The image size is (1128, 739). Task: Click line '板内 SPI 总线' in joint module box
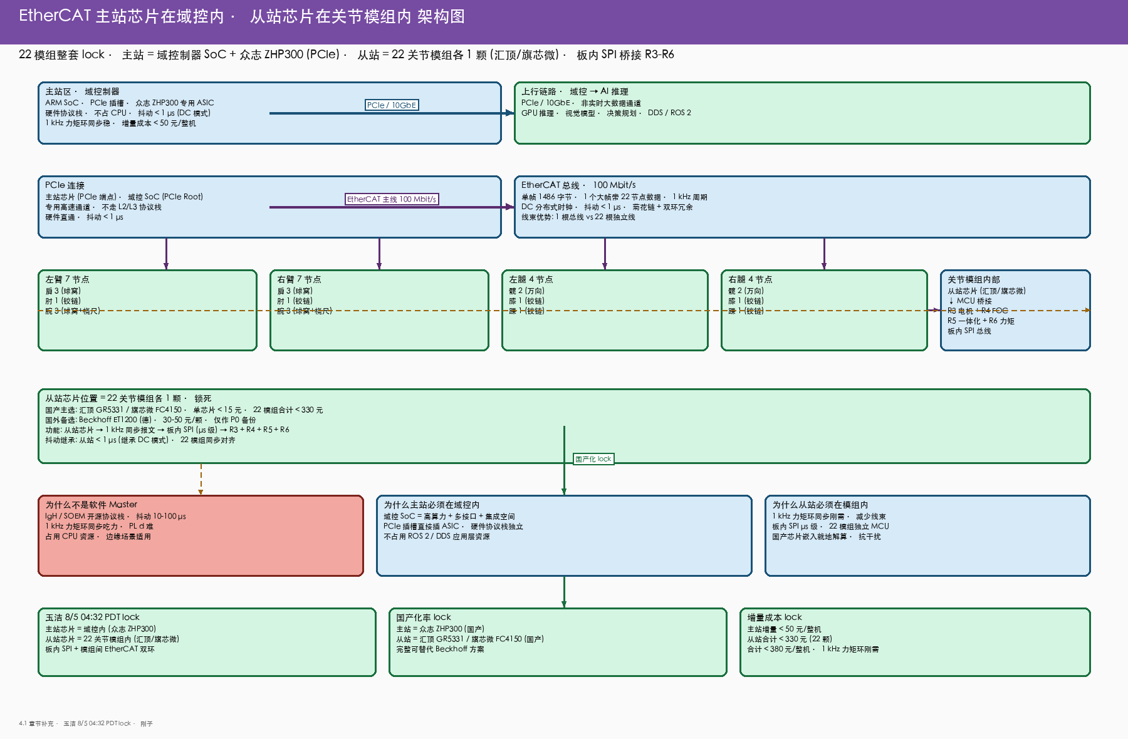969,331
